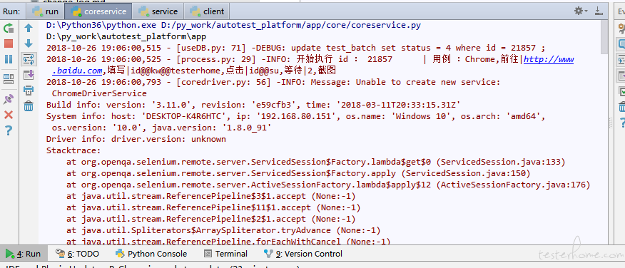The height and width of the screenshot is (268, 625).
Task: Select the 'coreservice' run tab
Action: [x=98, y=11]
